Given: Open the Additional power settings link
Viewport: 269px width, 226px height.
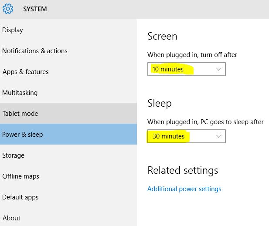Looking at the screenshot, I should 184,189.
